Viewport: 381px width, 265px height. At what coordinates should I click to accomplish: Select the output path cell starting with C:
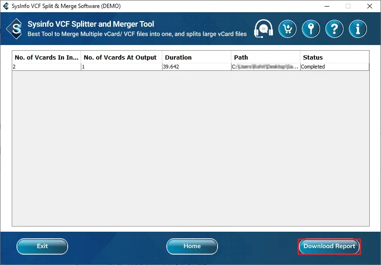click(265, 67)
